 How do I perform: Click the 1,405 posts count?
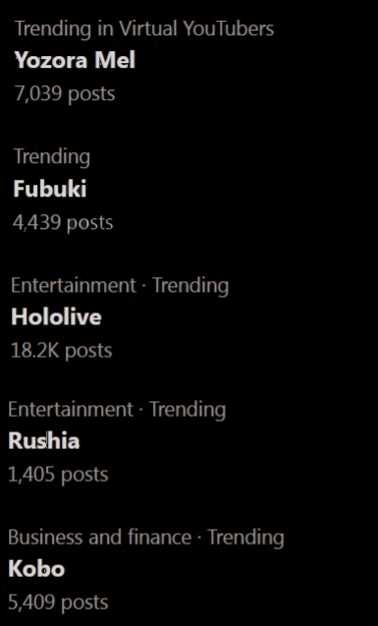click(x=58, y=475)
